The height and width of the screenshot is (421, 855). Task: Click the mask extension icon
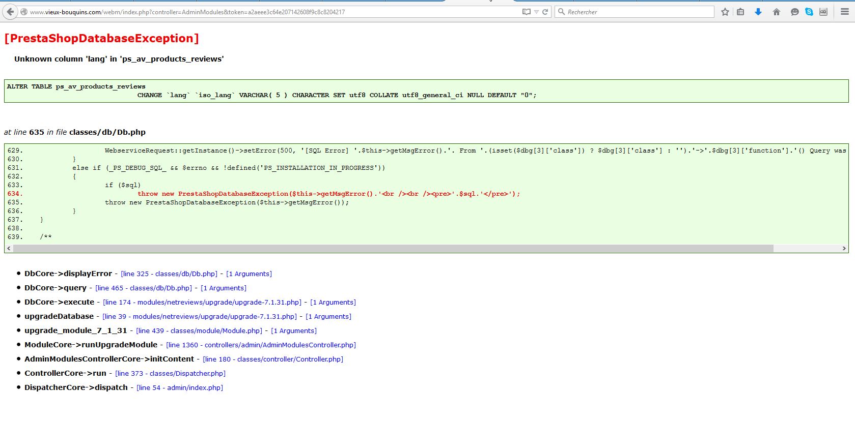[823, 12]
